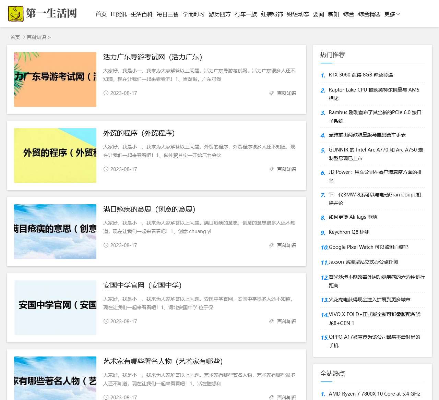Open hot link RTX 3060 获得 8GB 释放待遇
Image resolution: width=439 pixels, height=400 pixels.
click(360, 74)
